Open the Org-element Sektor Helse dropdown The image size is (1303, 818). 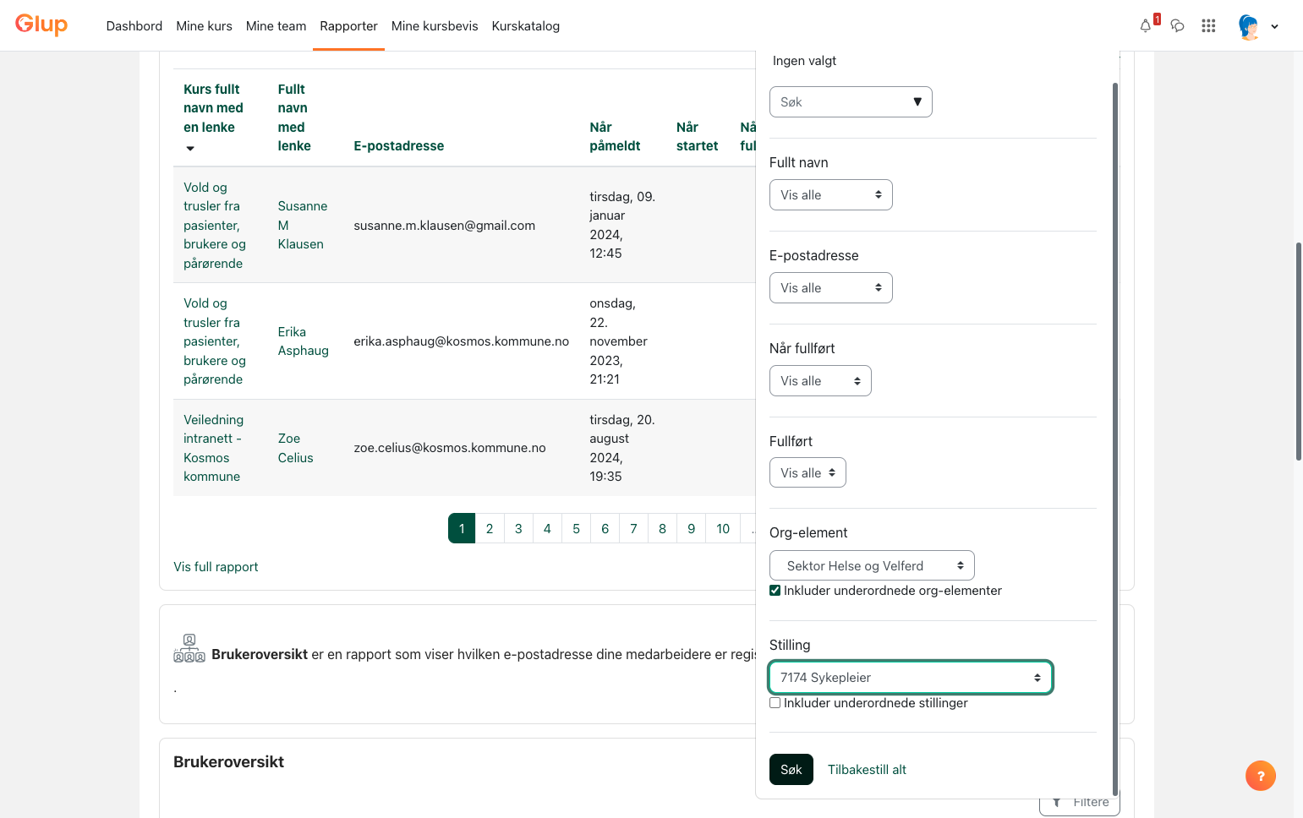(x=872, y=565)
